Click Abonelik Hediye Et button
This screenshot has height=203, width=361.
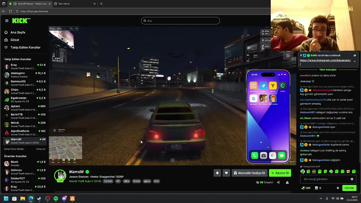[249, 173]
